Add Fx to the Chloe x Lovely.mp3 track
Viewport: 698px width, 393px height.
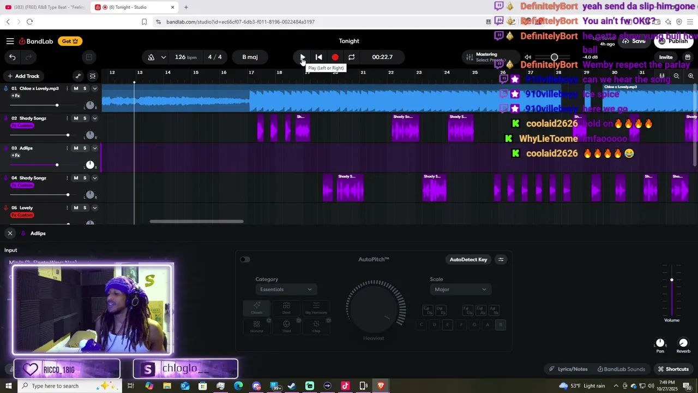coord(16,96)
